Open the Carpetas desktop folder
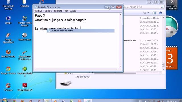This screenshot has width=182, height=102. (25, 4)
